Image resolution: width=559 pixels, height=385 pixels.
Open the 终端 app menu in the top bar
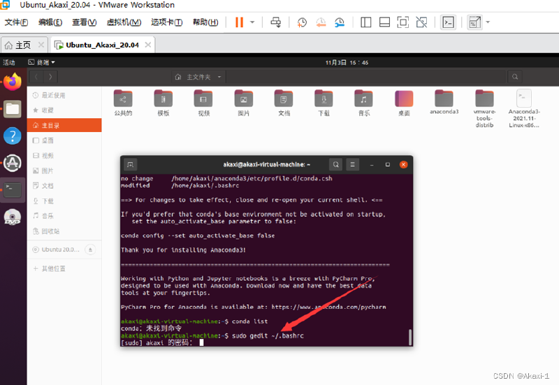(x=42, y=62)
